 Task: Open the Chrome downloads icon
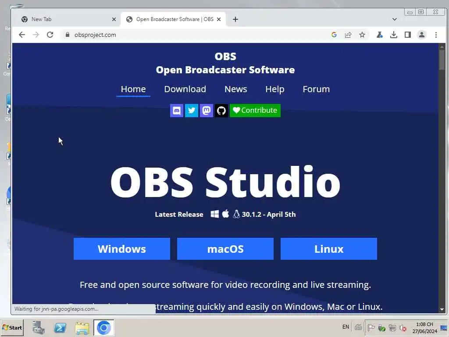tap(394, 35)
